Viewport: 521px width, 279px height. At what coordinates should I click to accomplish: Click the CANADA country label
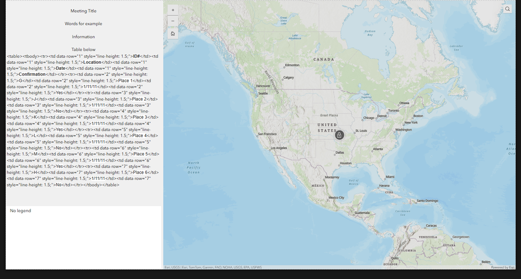324,59
